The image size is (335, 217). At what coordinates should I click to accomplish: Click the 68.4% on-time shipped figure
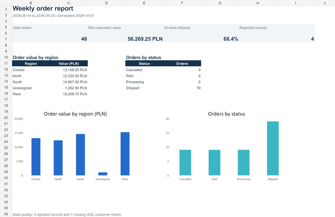pyautogui.click(x=231, y=39)
